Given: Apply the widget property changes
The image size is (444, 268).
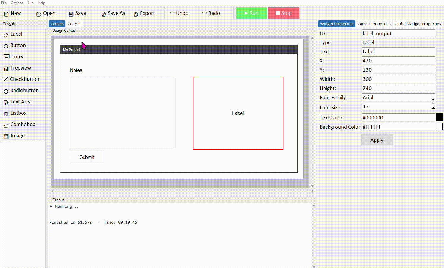Looking at the screenshot, I should pos(377,140).
